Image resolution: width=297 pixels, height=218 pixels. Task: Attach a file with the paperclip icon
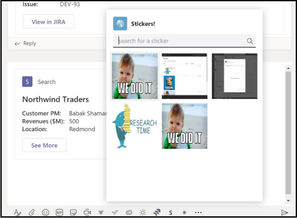tap(32, 212)
